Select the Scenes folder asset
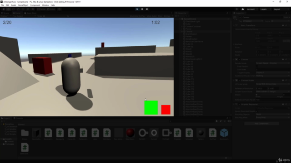 [25, 134]
